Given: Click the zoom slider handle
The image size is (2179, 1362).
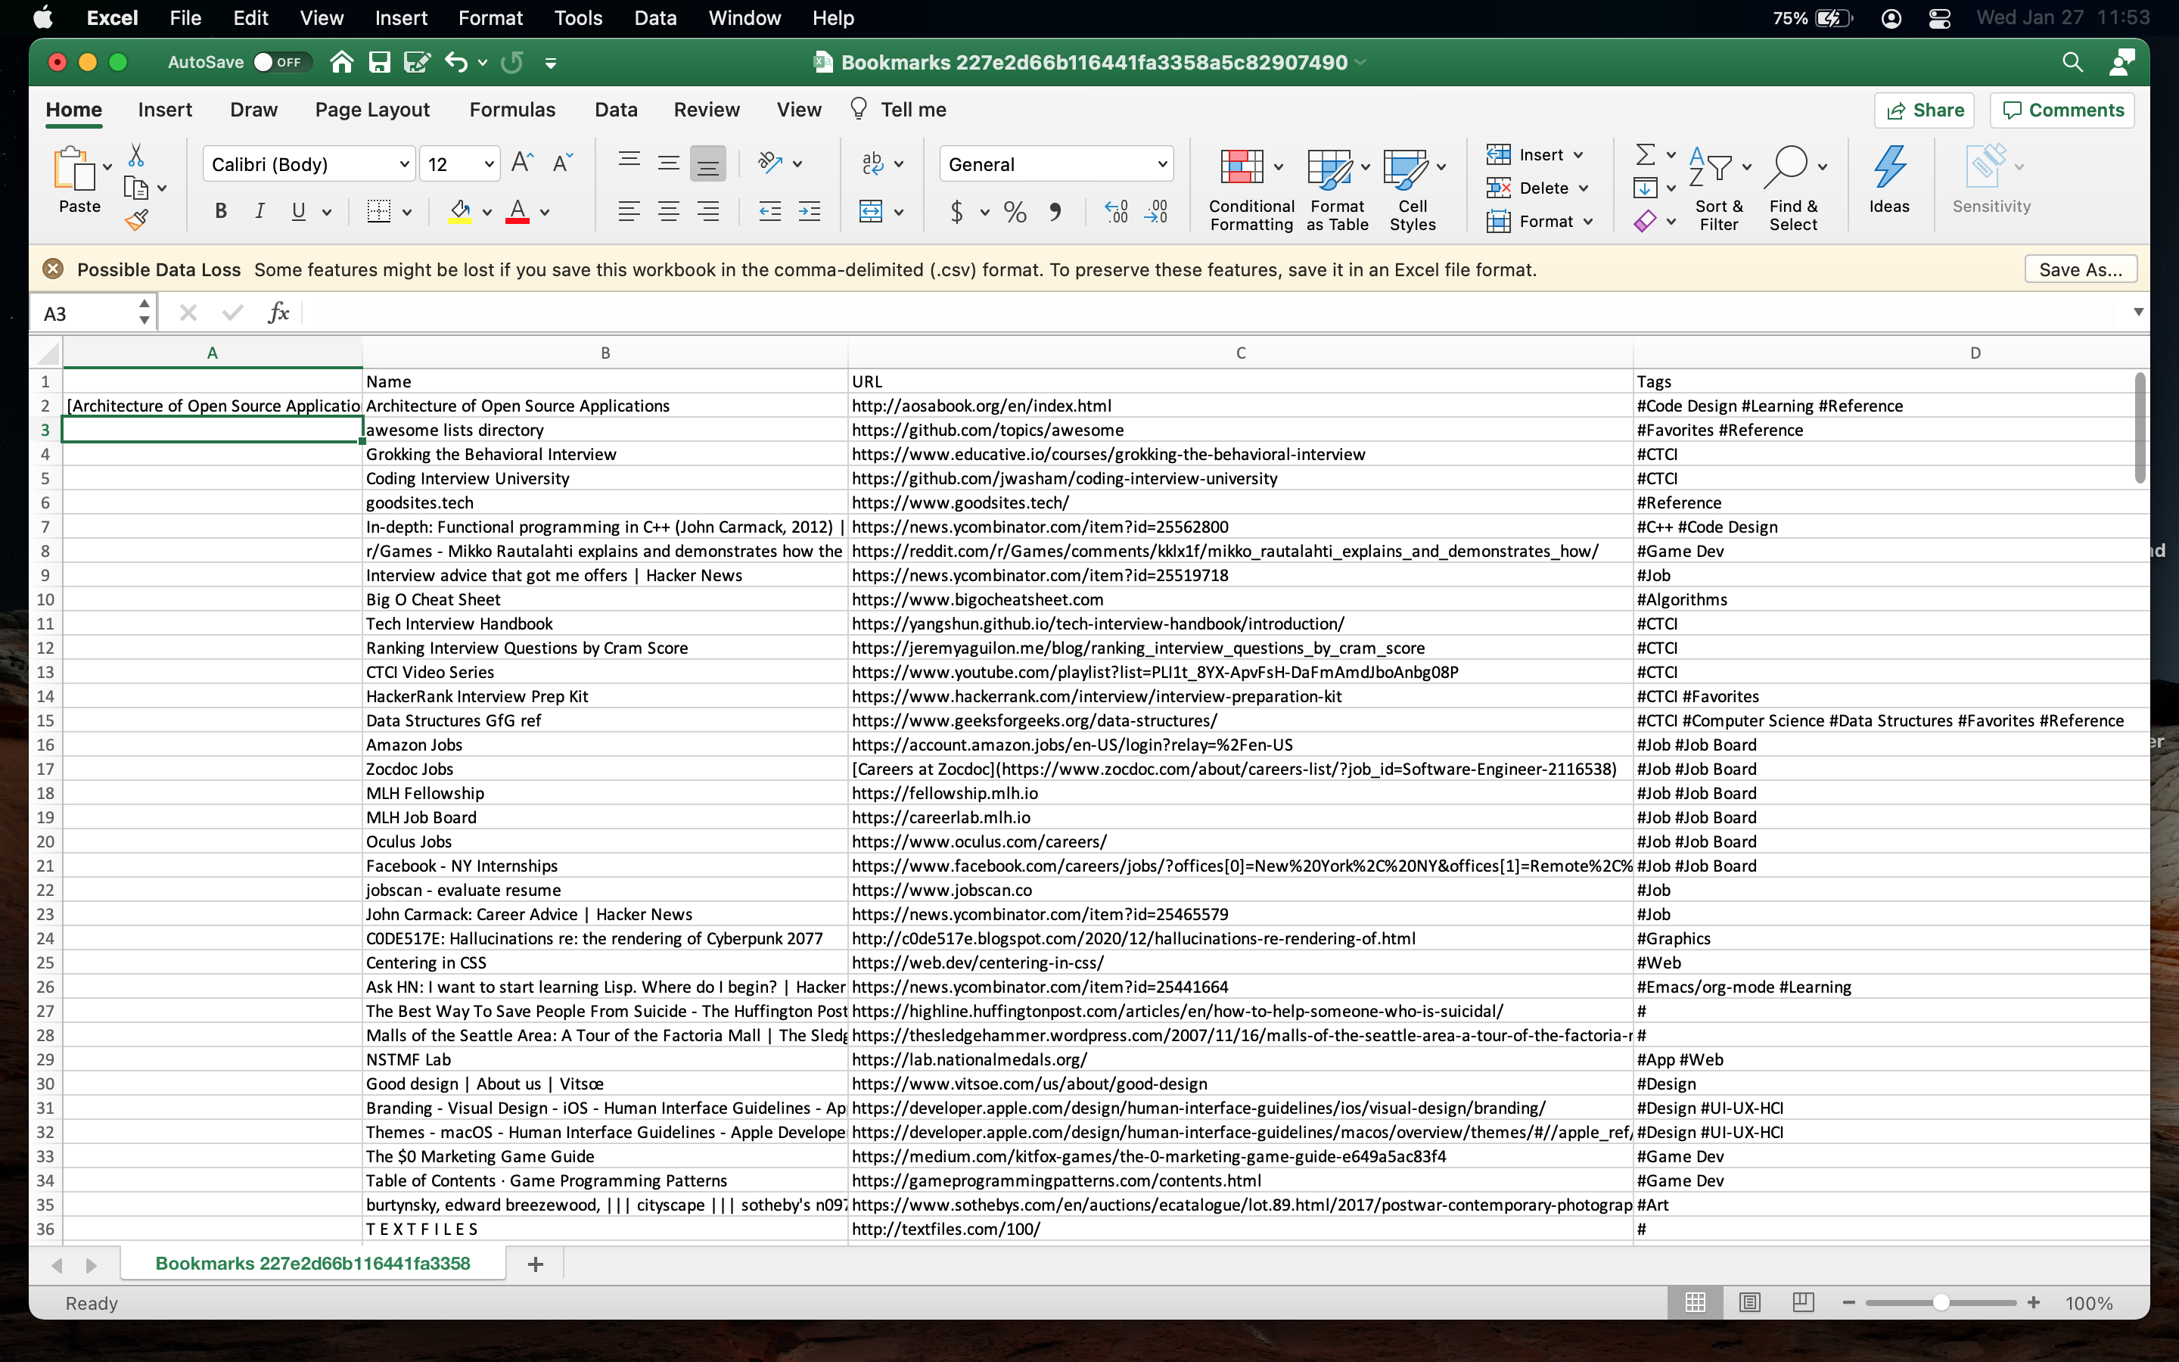Looking at the screenshot, I should pos(1941,1302).
